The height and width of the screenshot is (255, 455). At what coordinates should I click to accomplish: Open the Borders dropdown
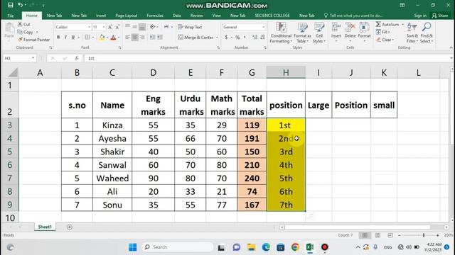pyautogui.click(x=93, y=38)
